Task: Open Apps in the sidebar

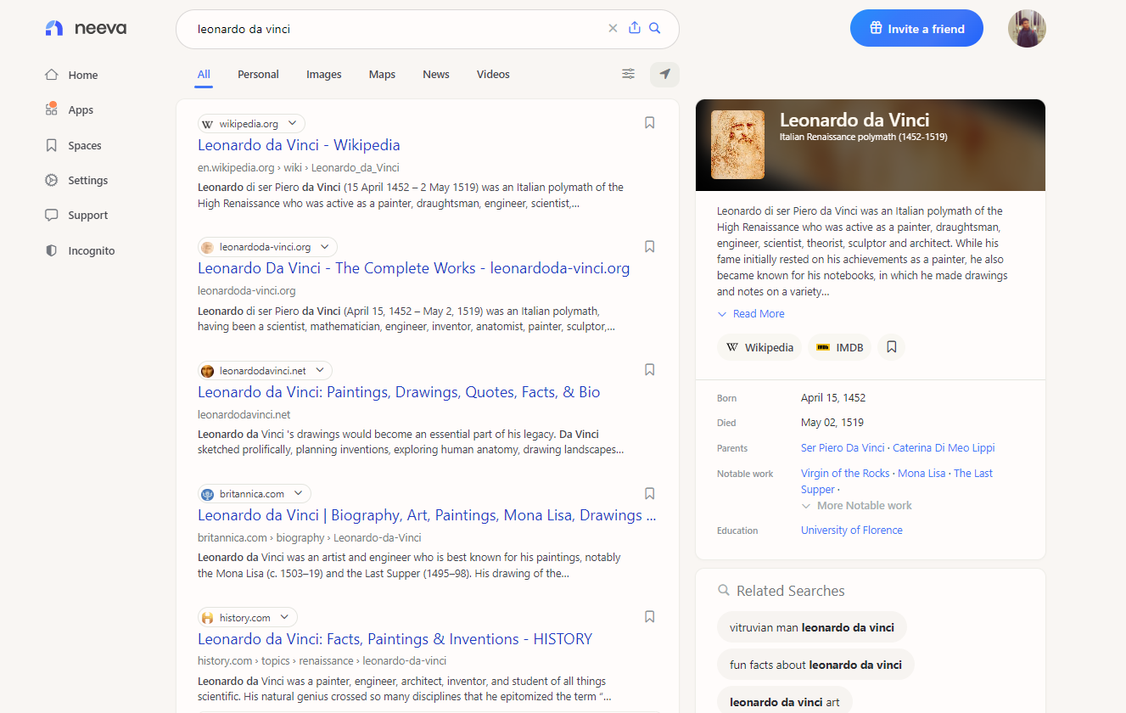Action: pos(69,109)
